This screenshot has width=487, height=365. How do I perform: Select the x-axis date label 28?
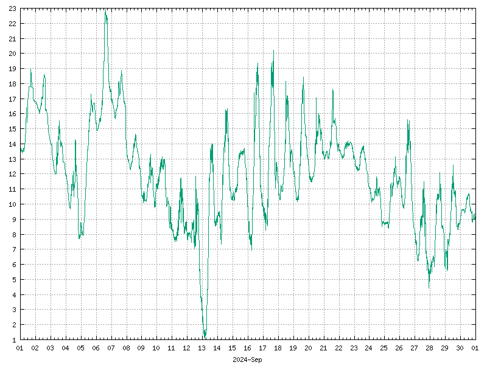pyautogui.click(x=429, y=348)
